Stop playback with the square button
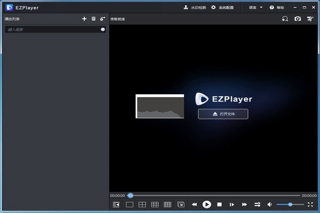 (x=219, y=205)
